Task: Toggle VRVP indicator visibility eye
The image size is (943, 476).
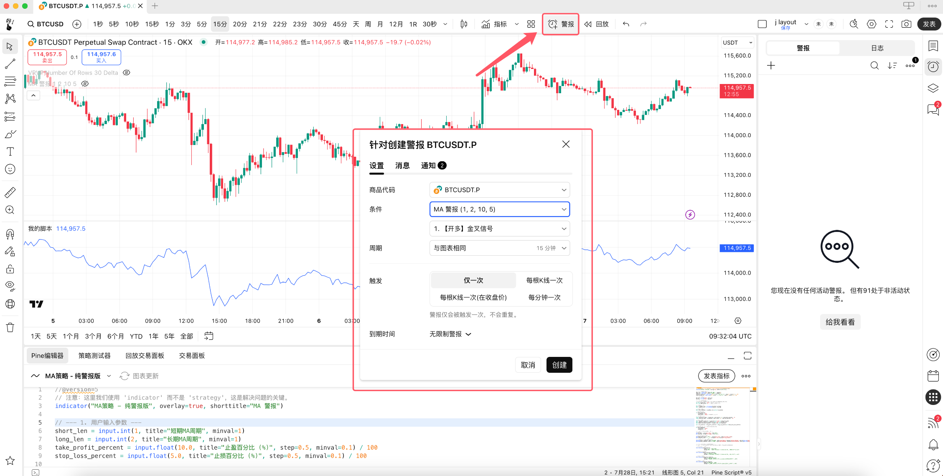Action: (x=127, y=73)
